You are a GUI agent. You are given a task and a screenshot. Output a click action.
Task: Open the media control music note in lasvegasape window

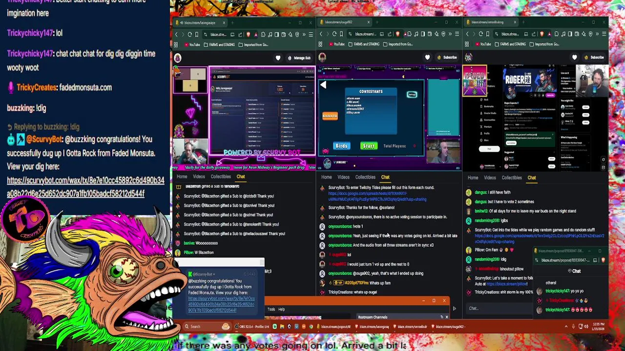(270, 35)
